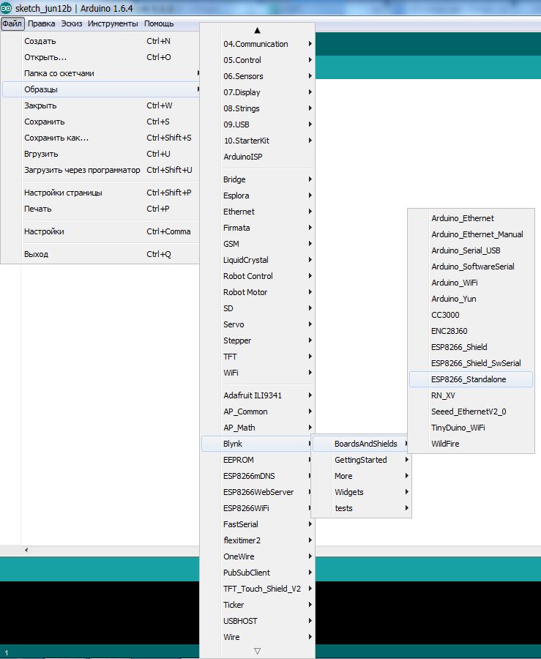The height and width of the screenshot is (659, 541).
Task: Open Arduino_Serial_USB example
Action: [x=471, y=250]
